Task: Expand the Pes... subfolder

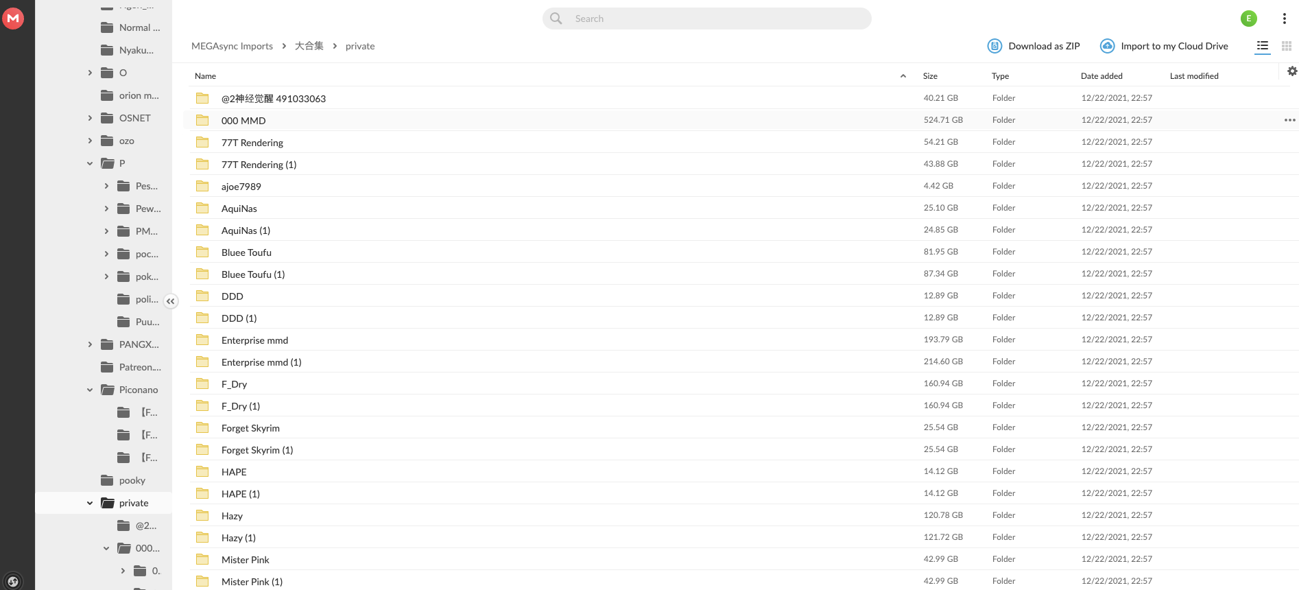Action: click(x=106, y=186)
